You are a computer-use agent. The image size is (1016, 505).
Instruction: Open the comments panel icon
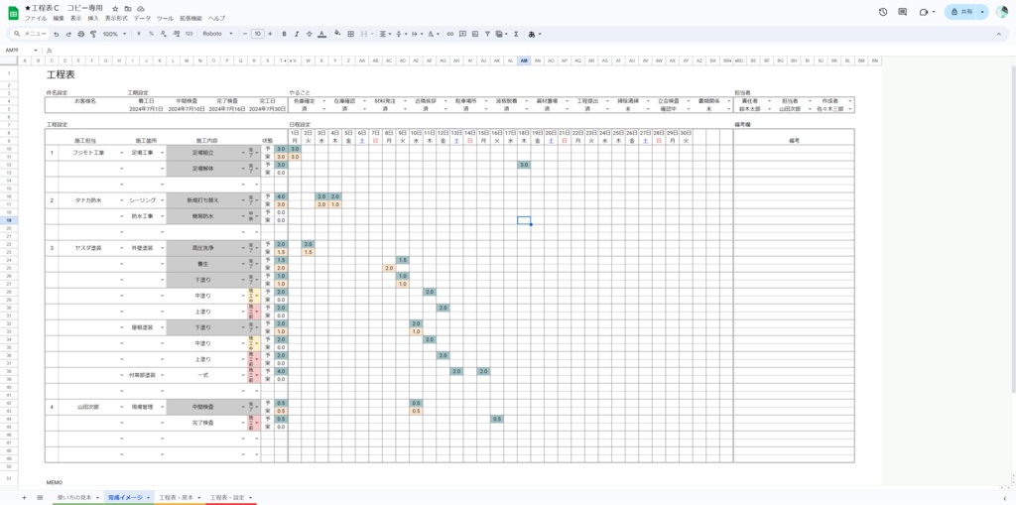(x=903, y=12)
